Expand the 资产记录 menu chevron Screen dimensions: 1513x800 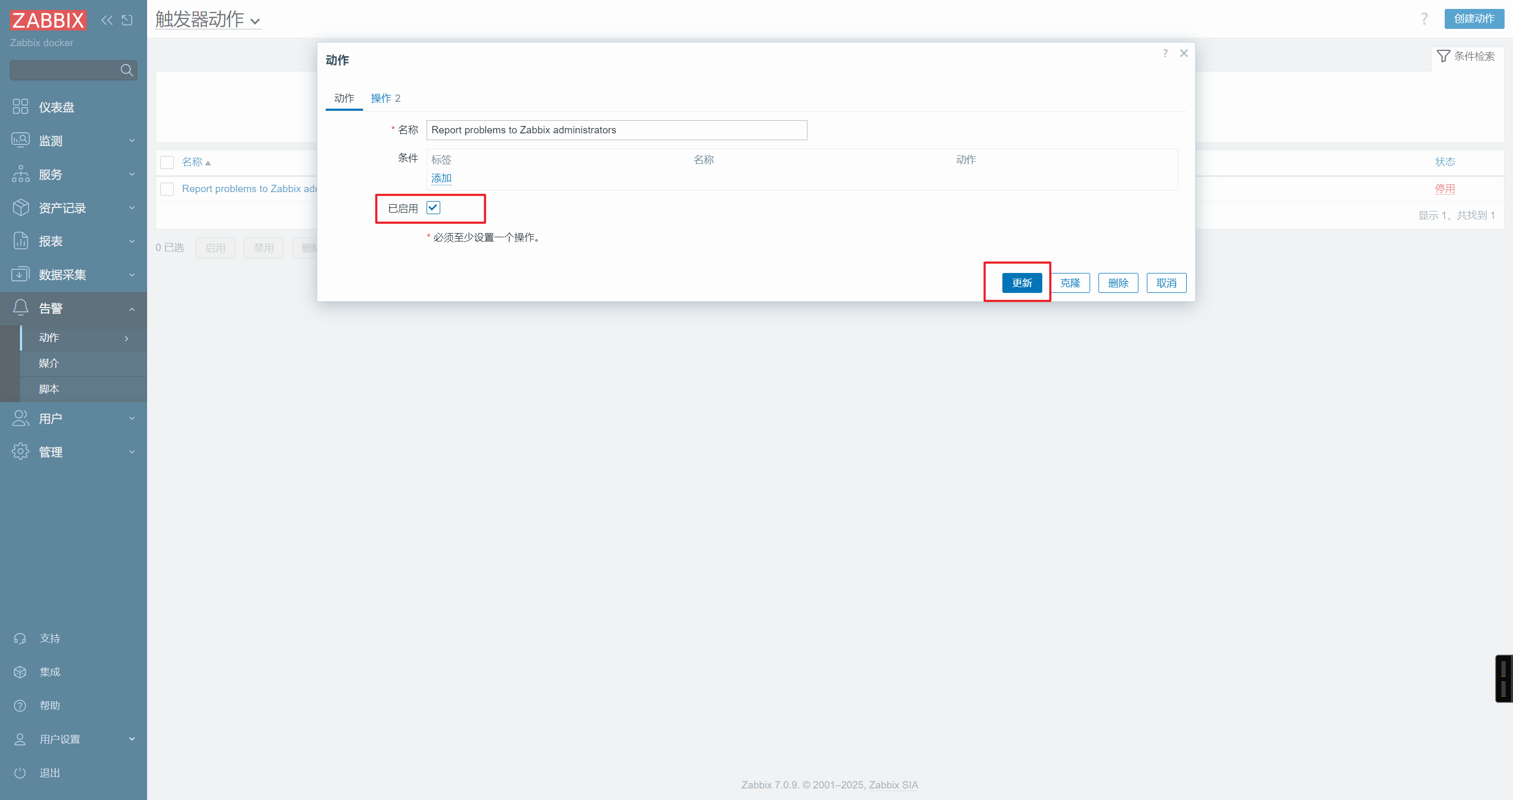point(132,207)
